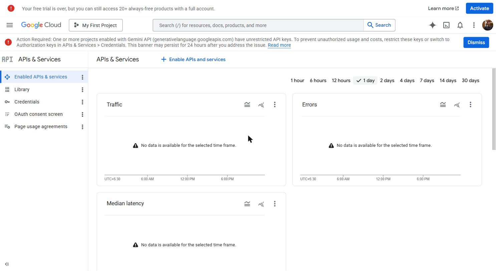Select the 6 hours time range

(318, 80)
